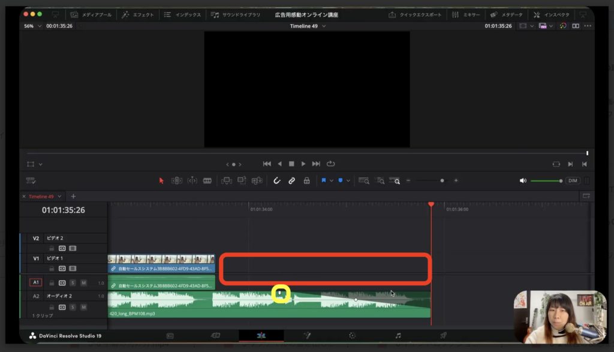This screenshot has height=352, width=614.
Task: Open the 56% viewer zoom dropdown
Action: [x=32, y=26]
